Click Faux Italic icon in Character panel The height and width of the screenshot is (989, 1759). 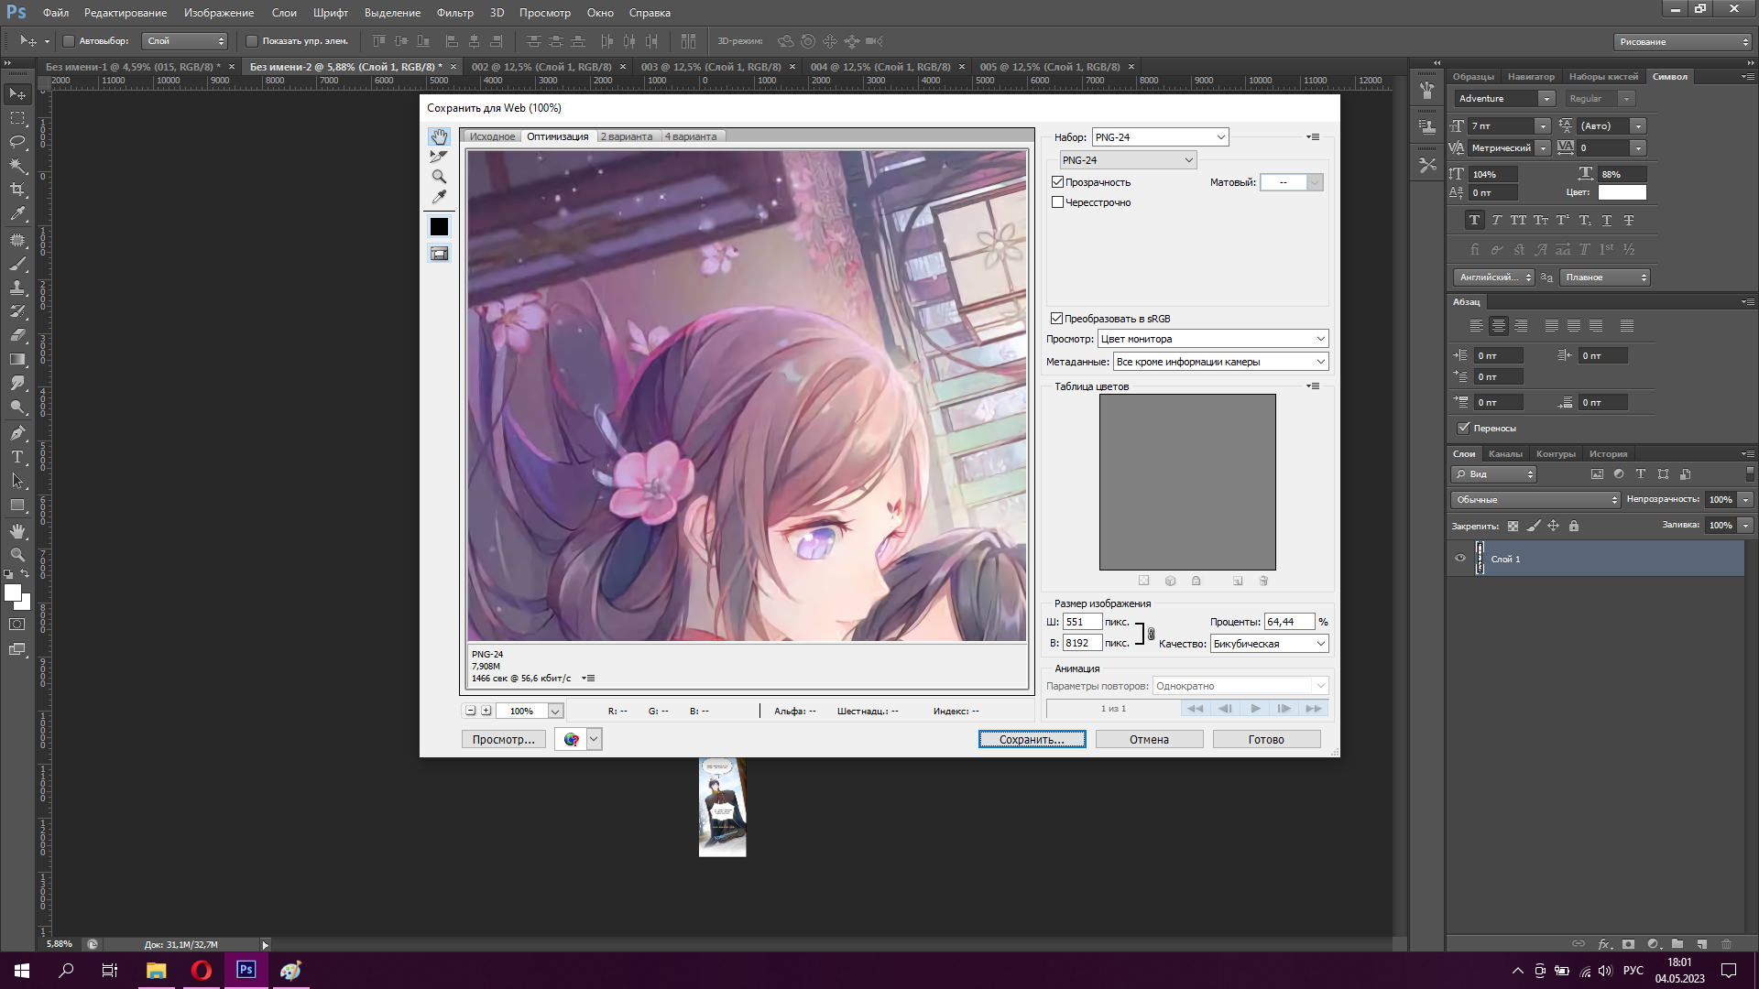1496,221
